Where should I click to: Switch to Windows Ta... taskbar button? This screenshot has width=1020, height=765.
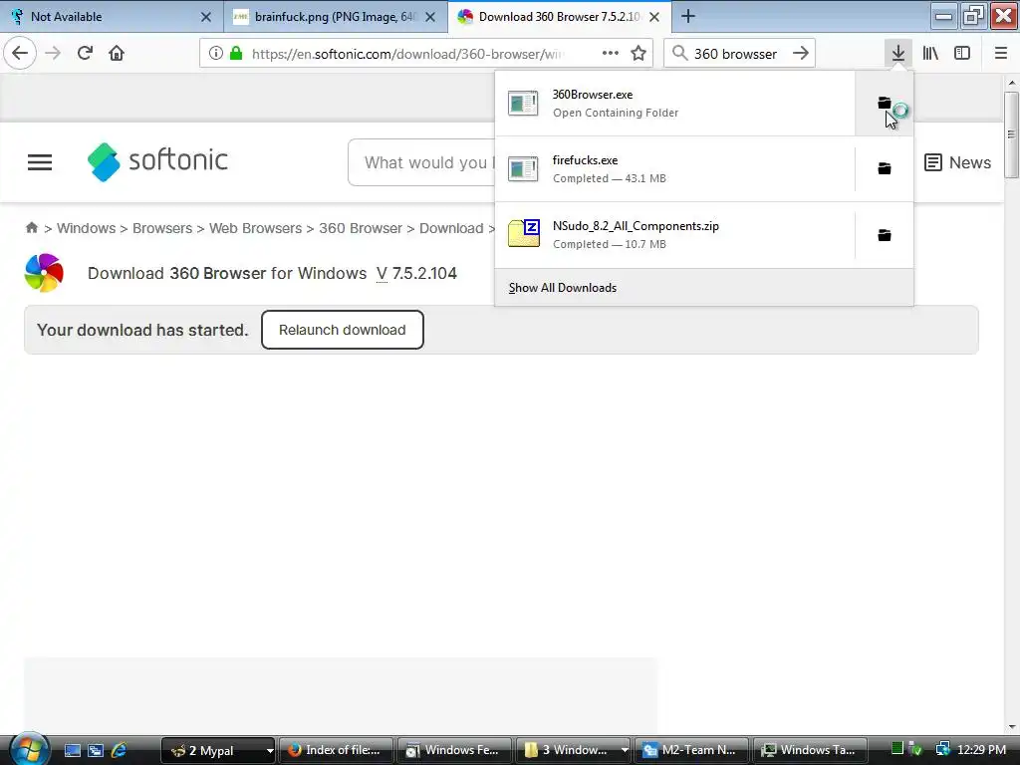[809, 750]
